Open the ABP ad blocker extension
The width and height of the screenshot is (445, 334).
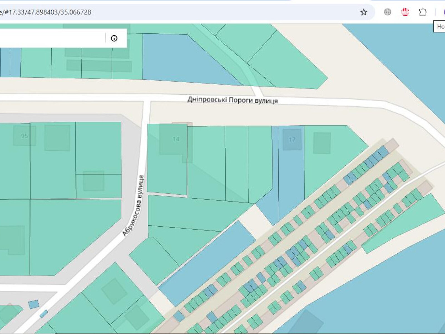405,12
